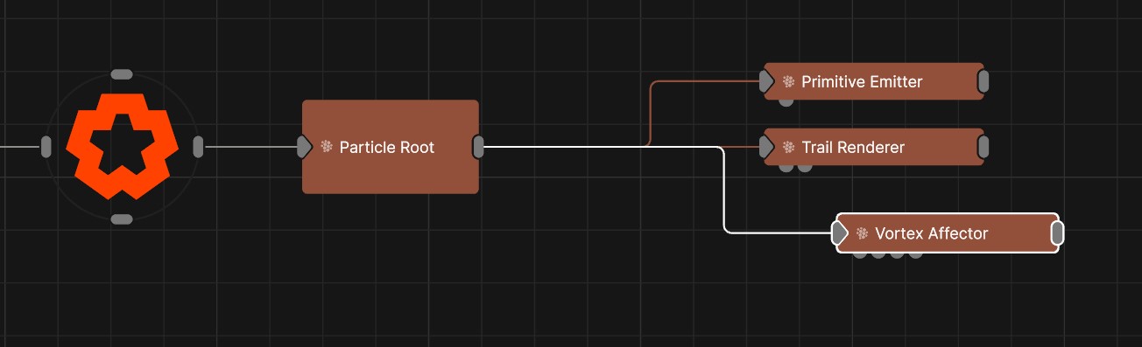Screen dimensions: 1142x347
Task: Click the 'Particle Root' label text
Action: pos(387,147)
